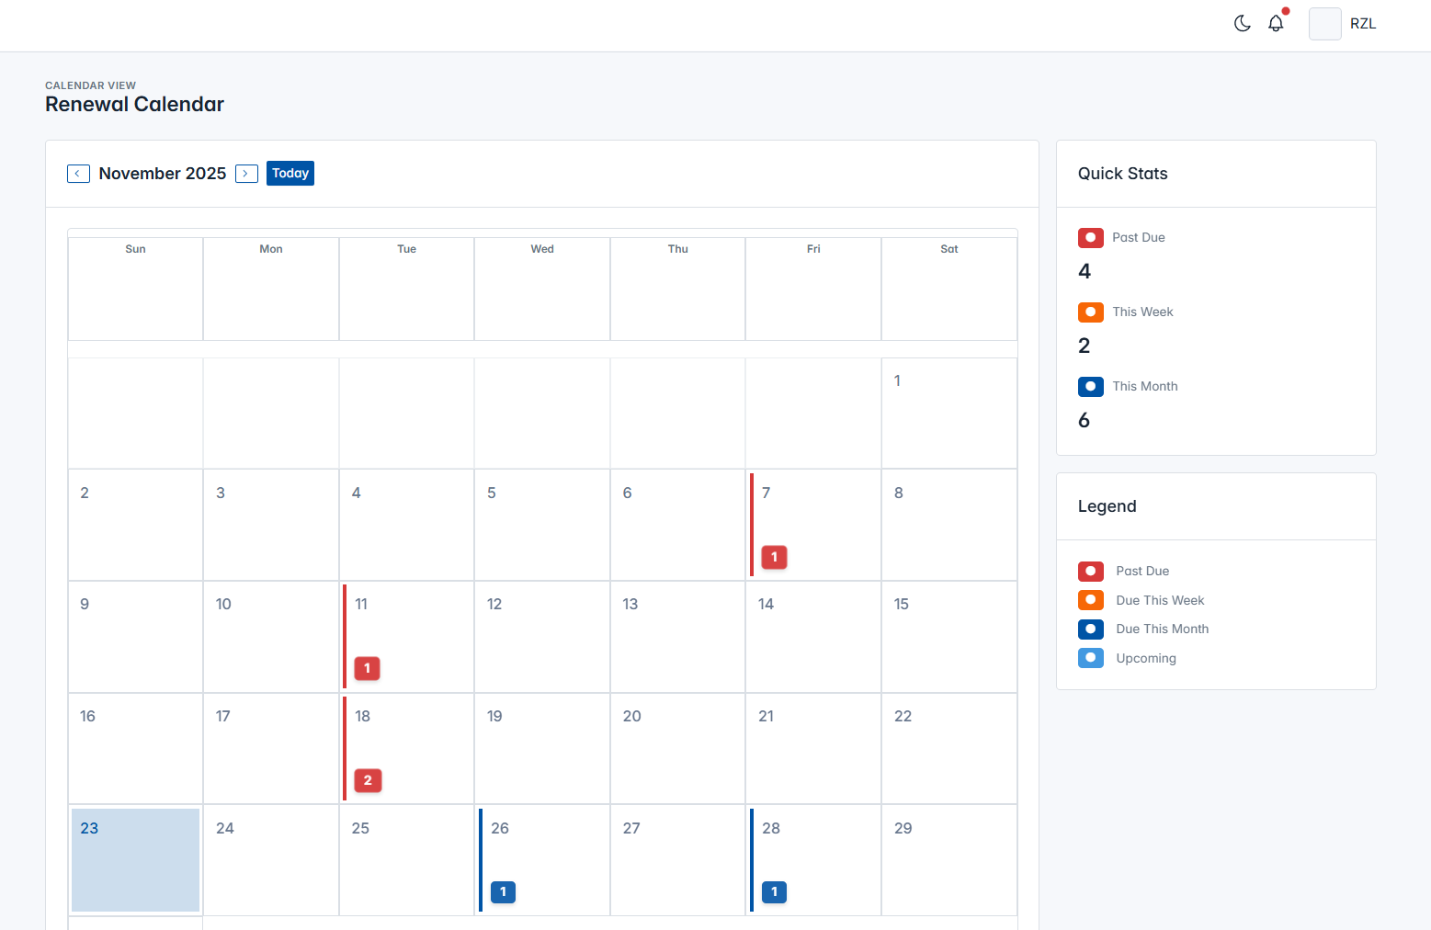Select the November 1 day cell
The width and height of the screenshot is (1431, 930).
948,413
